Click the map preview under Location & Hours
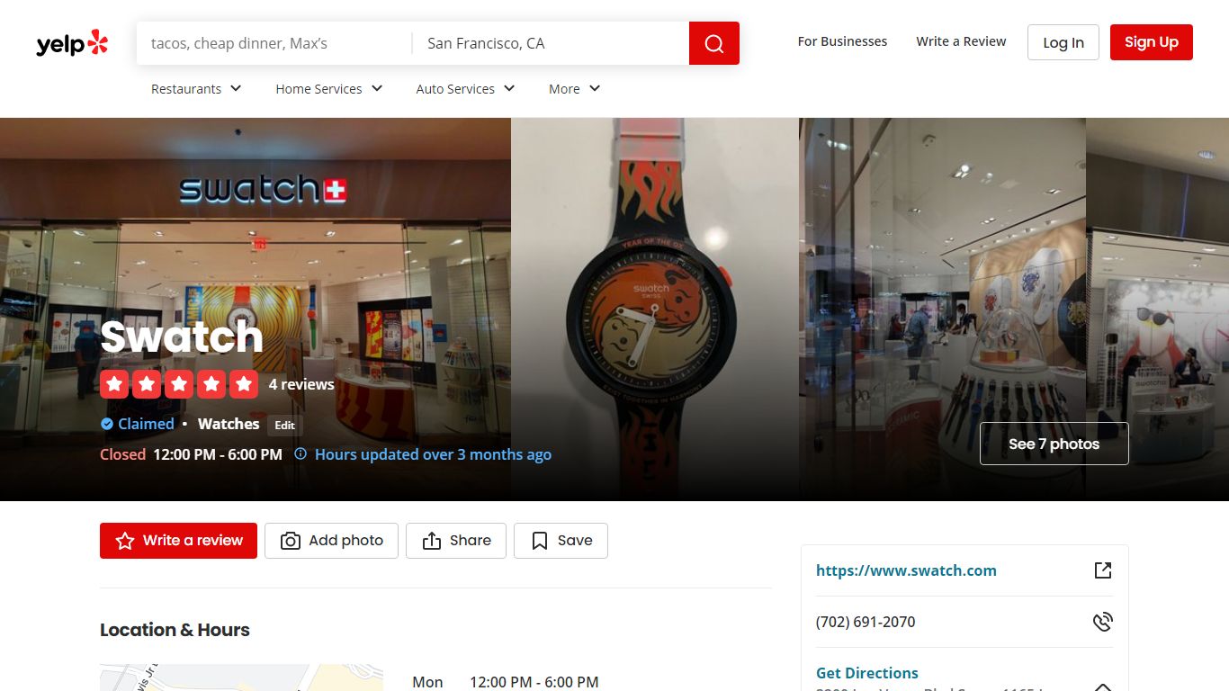The image size is (1229, 691). click(x=241, y=678)
